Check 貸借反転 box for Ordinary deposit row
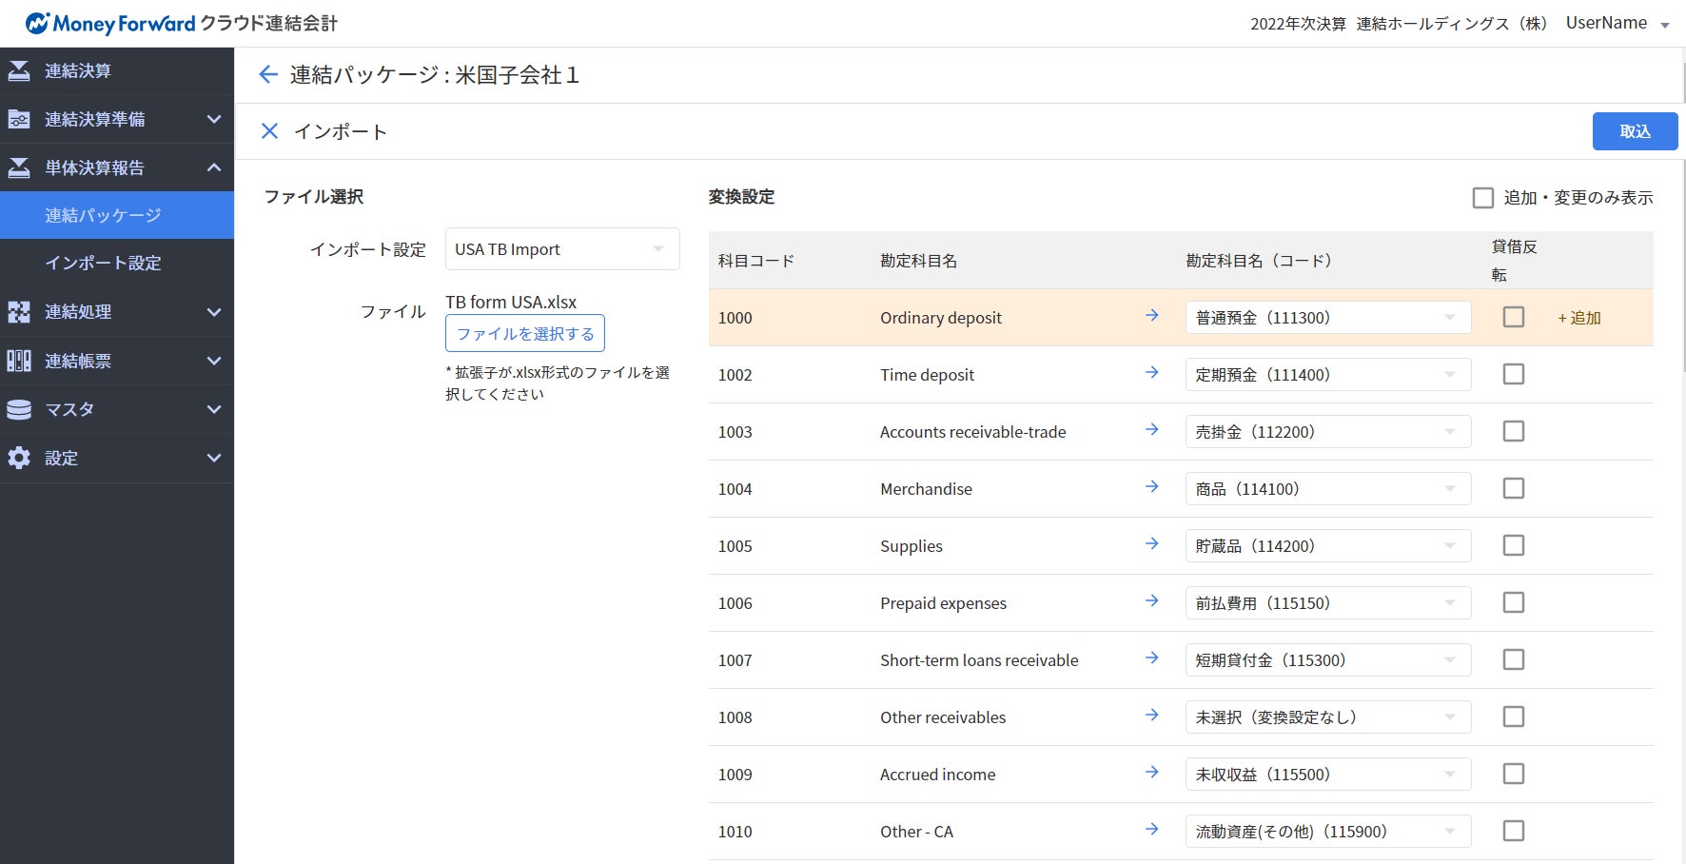The width and height of the screenshot is (1686, 864). point(1513,317)
